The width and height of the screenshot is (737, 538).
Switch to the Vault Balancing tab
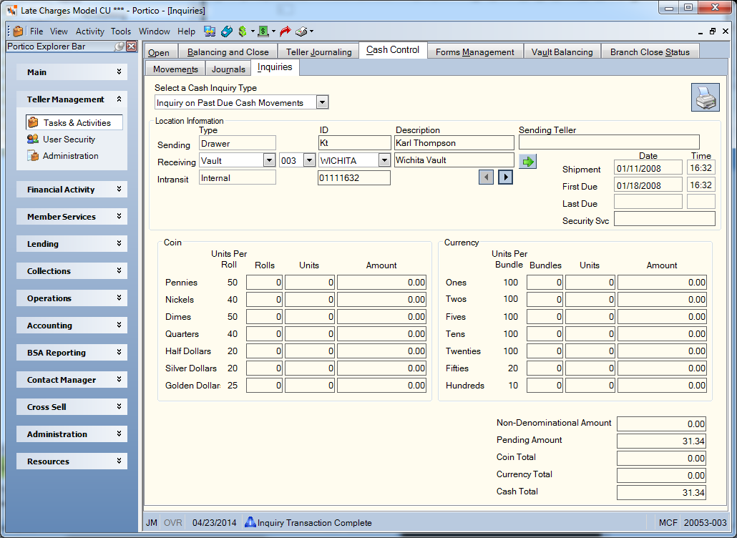click(562, 52)
